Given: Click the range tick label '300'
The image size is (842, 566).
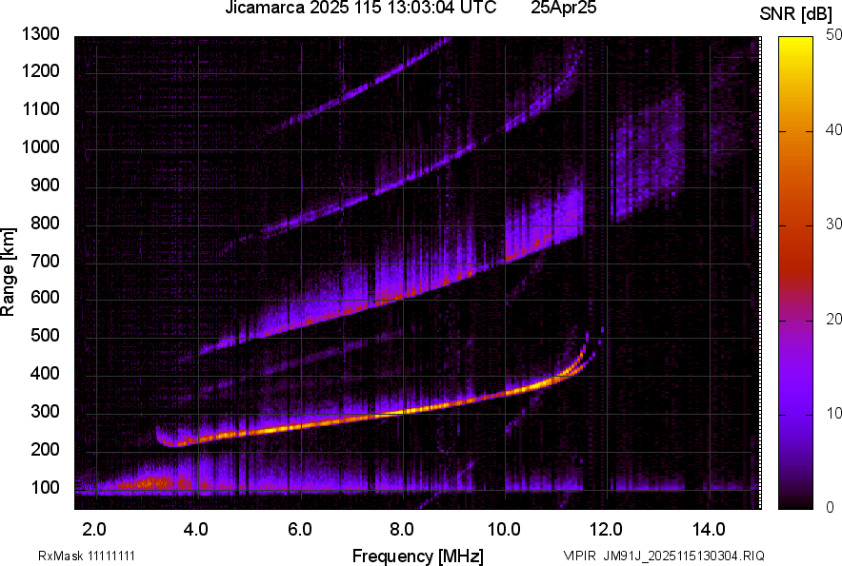Looking at the screenshot, I should click(45, 412).
